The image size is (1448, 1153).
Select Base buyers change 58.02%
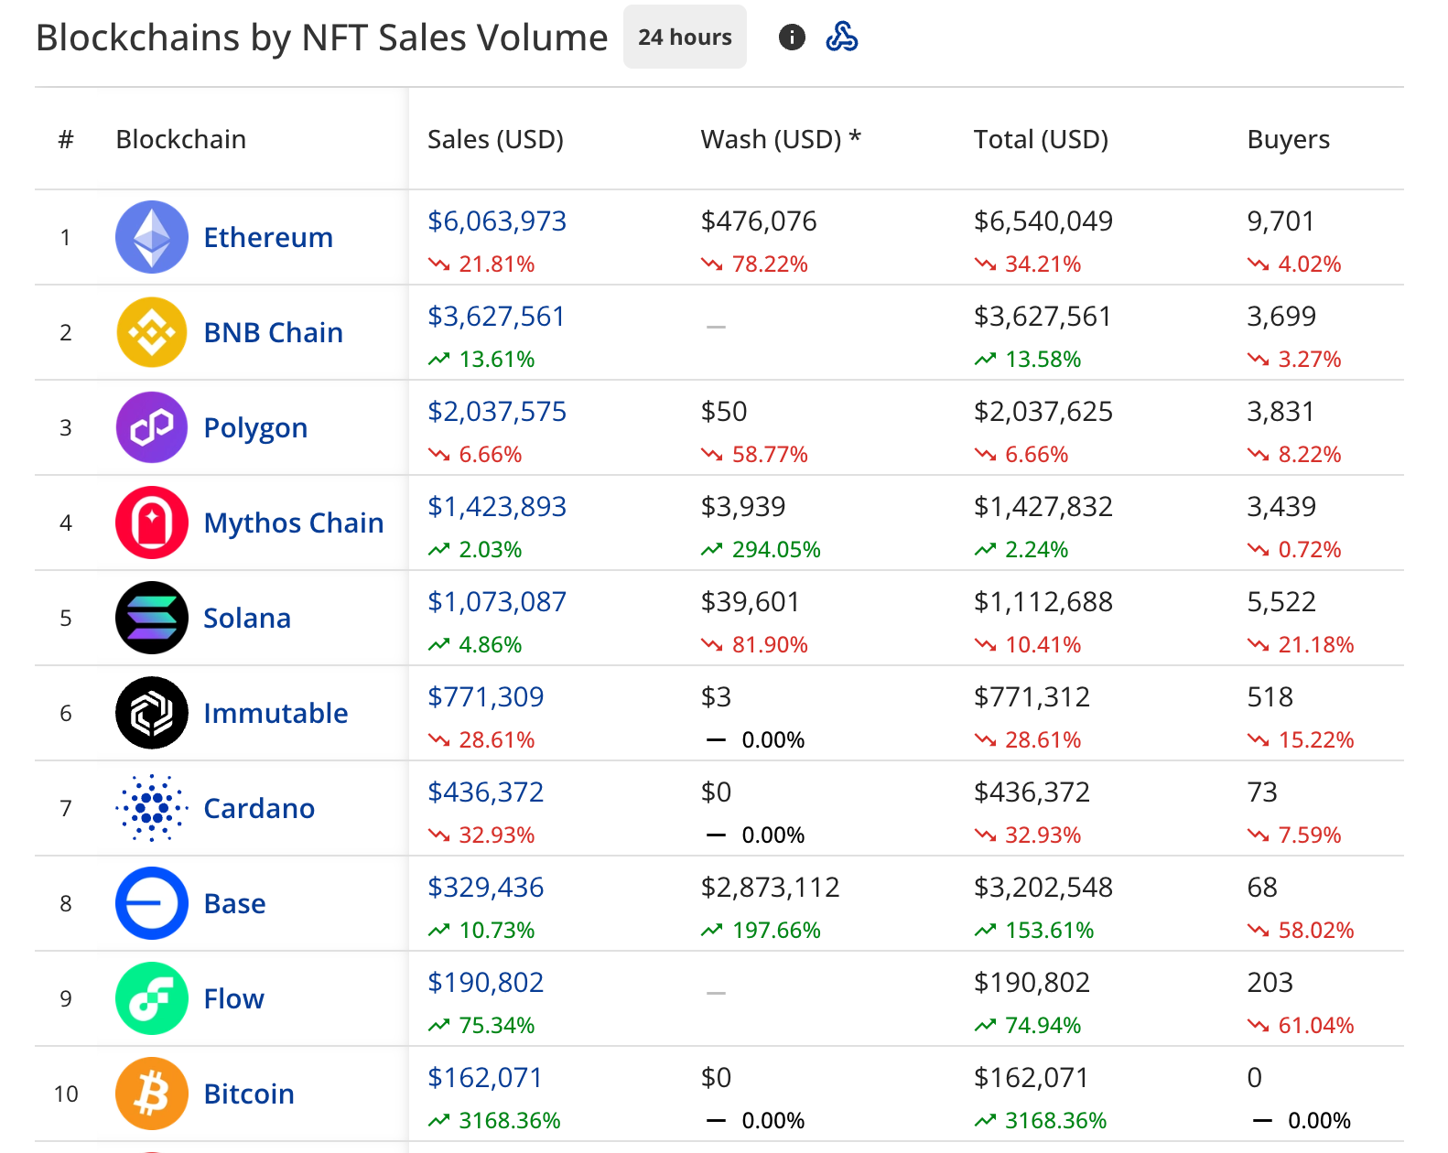point(1301,930)
